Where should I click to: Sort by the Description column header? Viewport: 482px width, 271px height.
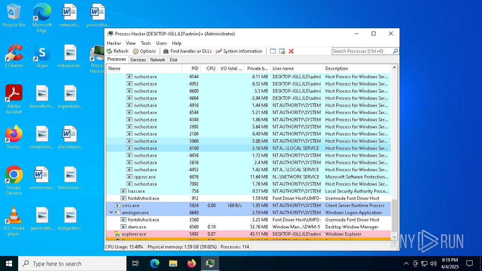point(357,69)
